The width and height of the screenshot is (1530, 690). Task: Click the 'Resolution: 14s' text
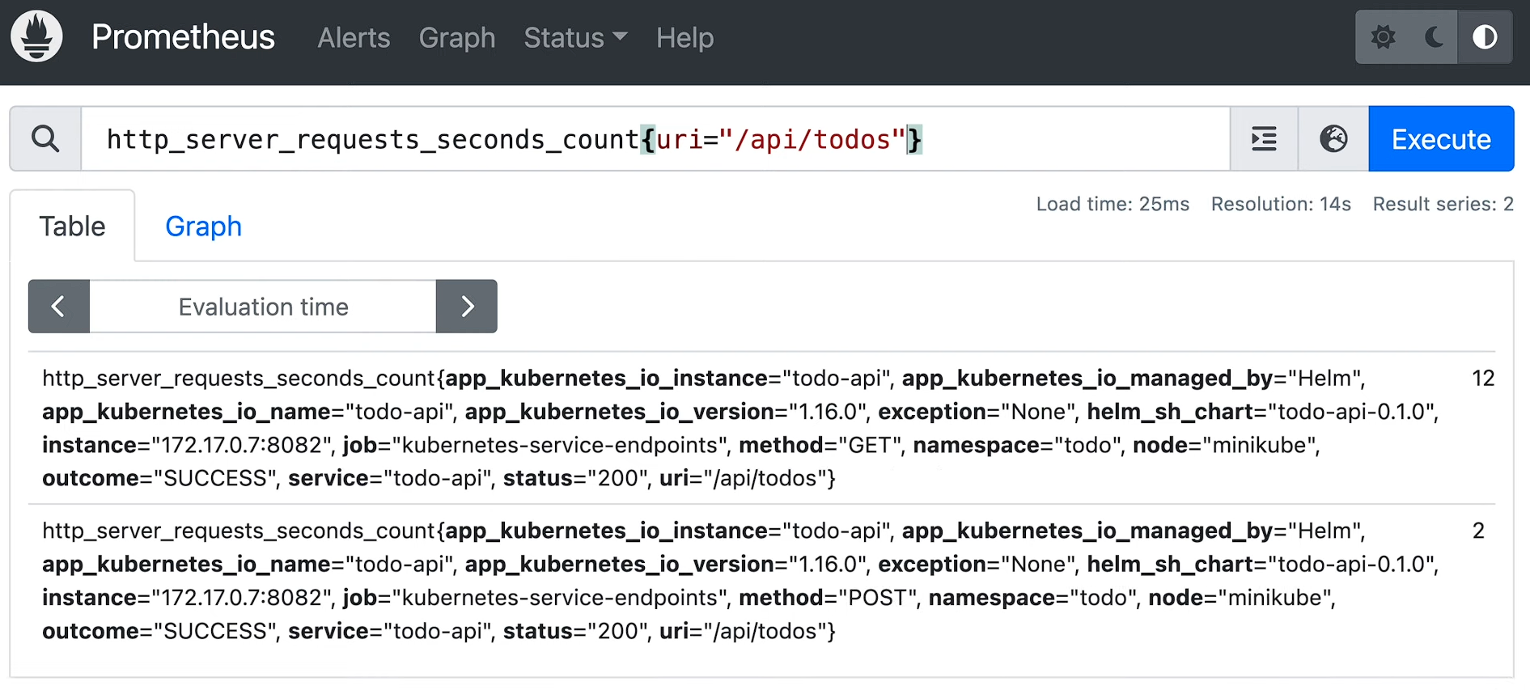point(1281,204)
